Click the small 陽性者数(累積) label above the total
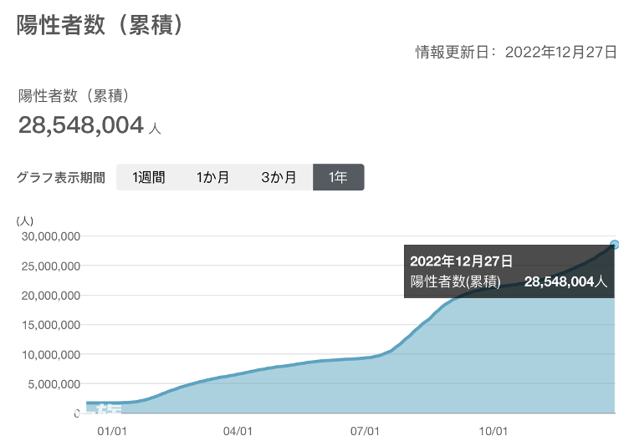 click(x=74, y=96)
